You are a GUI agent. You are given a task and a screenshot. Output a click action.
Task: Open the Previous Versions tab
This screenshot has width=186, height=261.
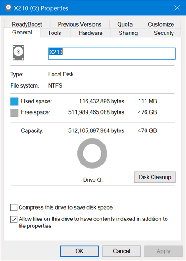click(80, 24)
